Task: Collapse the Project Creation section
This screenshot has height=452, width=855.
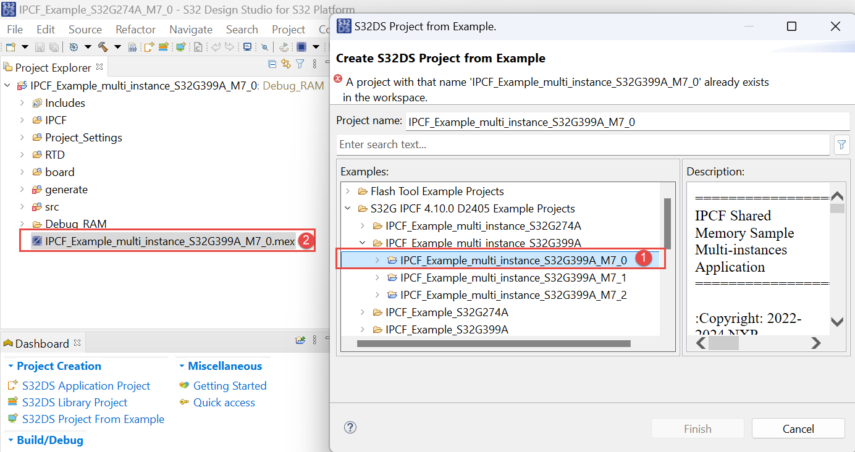Action: (10, 366)
